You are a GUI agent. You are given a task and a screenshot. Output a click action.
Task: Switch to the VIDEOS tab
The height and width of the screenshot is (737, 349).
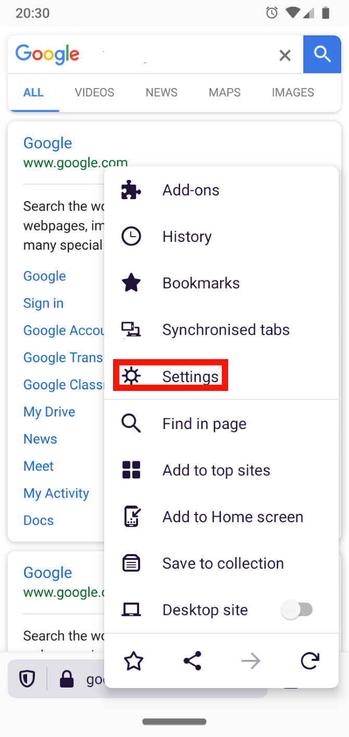[94, 93]
